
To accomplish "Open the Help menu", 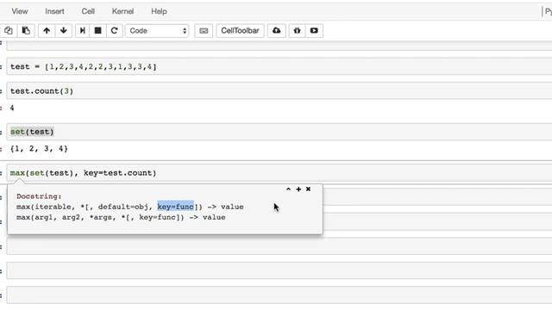I will pyautogui.click(x=159, y=11).
